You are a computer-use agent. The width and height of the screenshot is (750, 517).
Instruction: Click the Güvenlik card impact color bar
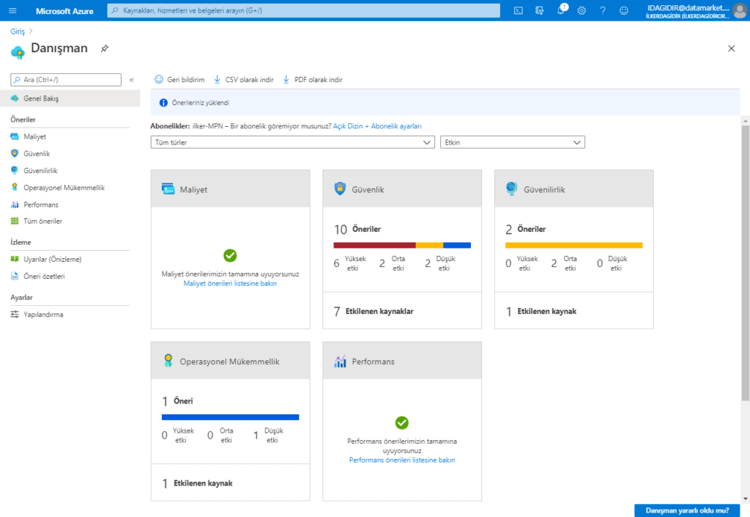pyautogui.click(x=402, y=245)
